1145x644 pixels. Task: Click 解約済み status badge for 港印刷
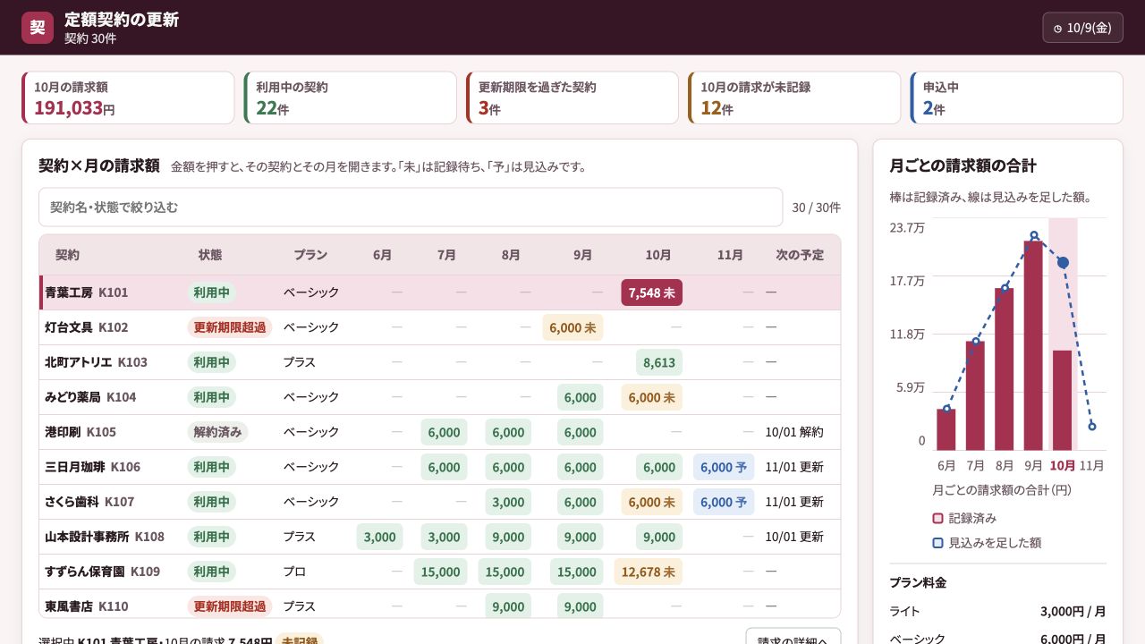[217, 432]
